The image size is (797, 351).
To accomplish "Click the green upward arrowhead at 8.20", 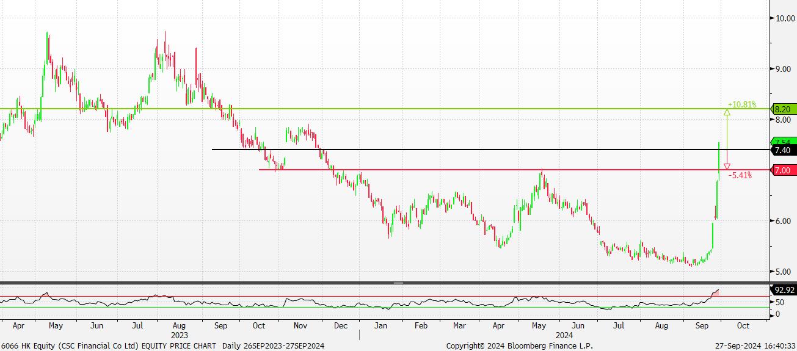I will click(x=727, y=112).
